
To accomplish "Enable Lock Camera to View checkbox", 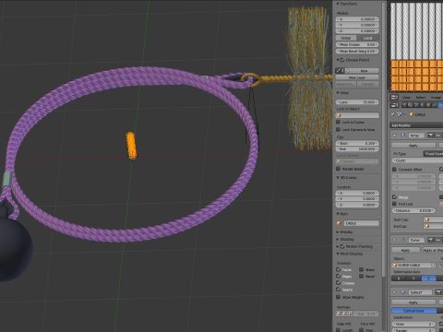I will pos(338,129).
